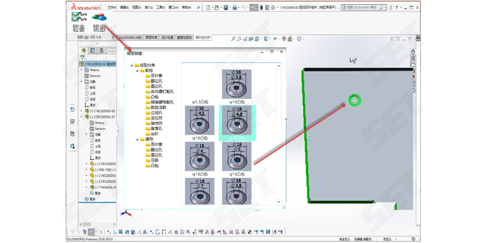Select the 敲落孔 folder
Image resolution: width=486 pixels, height=243 pixels.
click(154, 129)
